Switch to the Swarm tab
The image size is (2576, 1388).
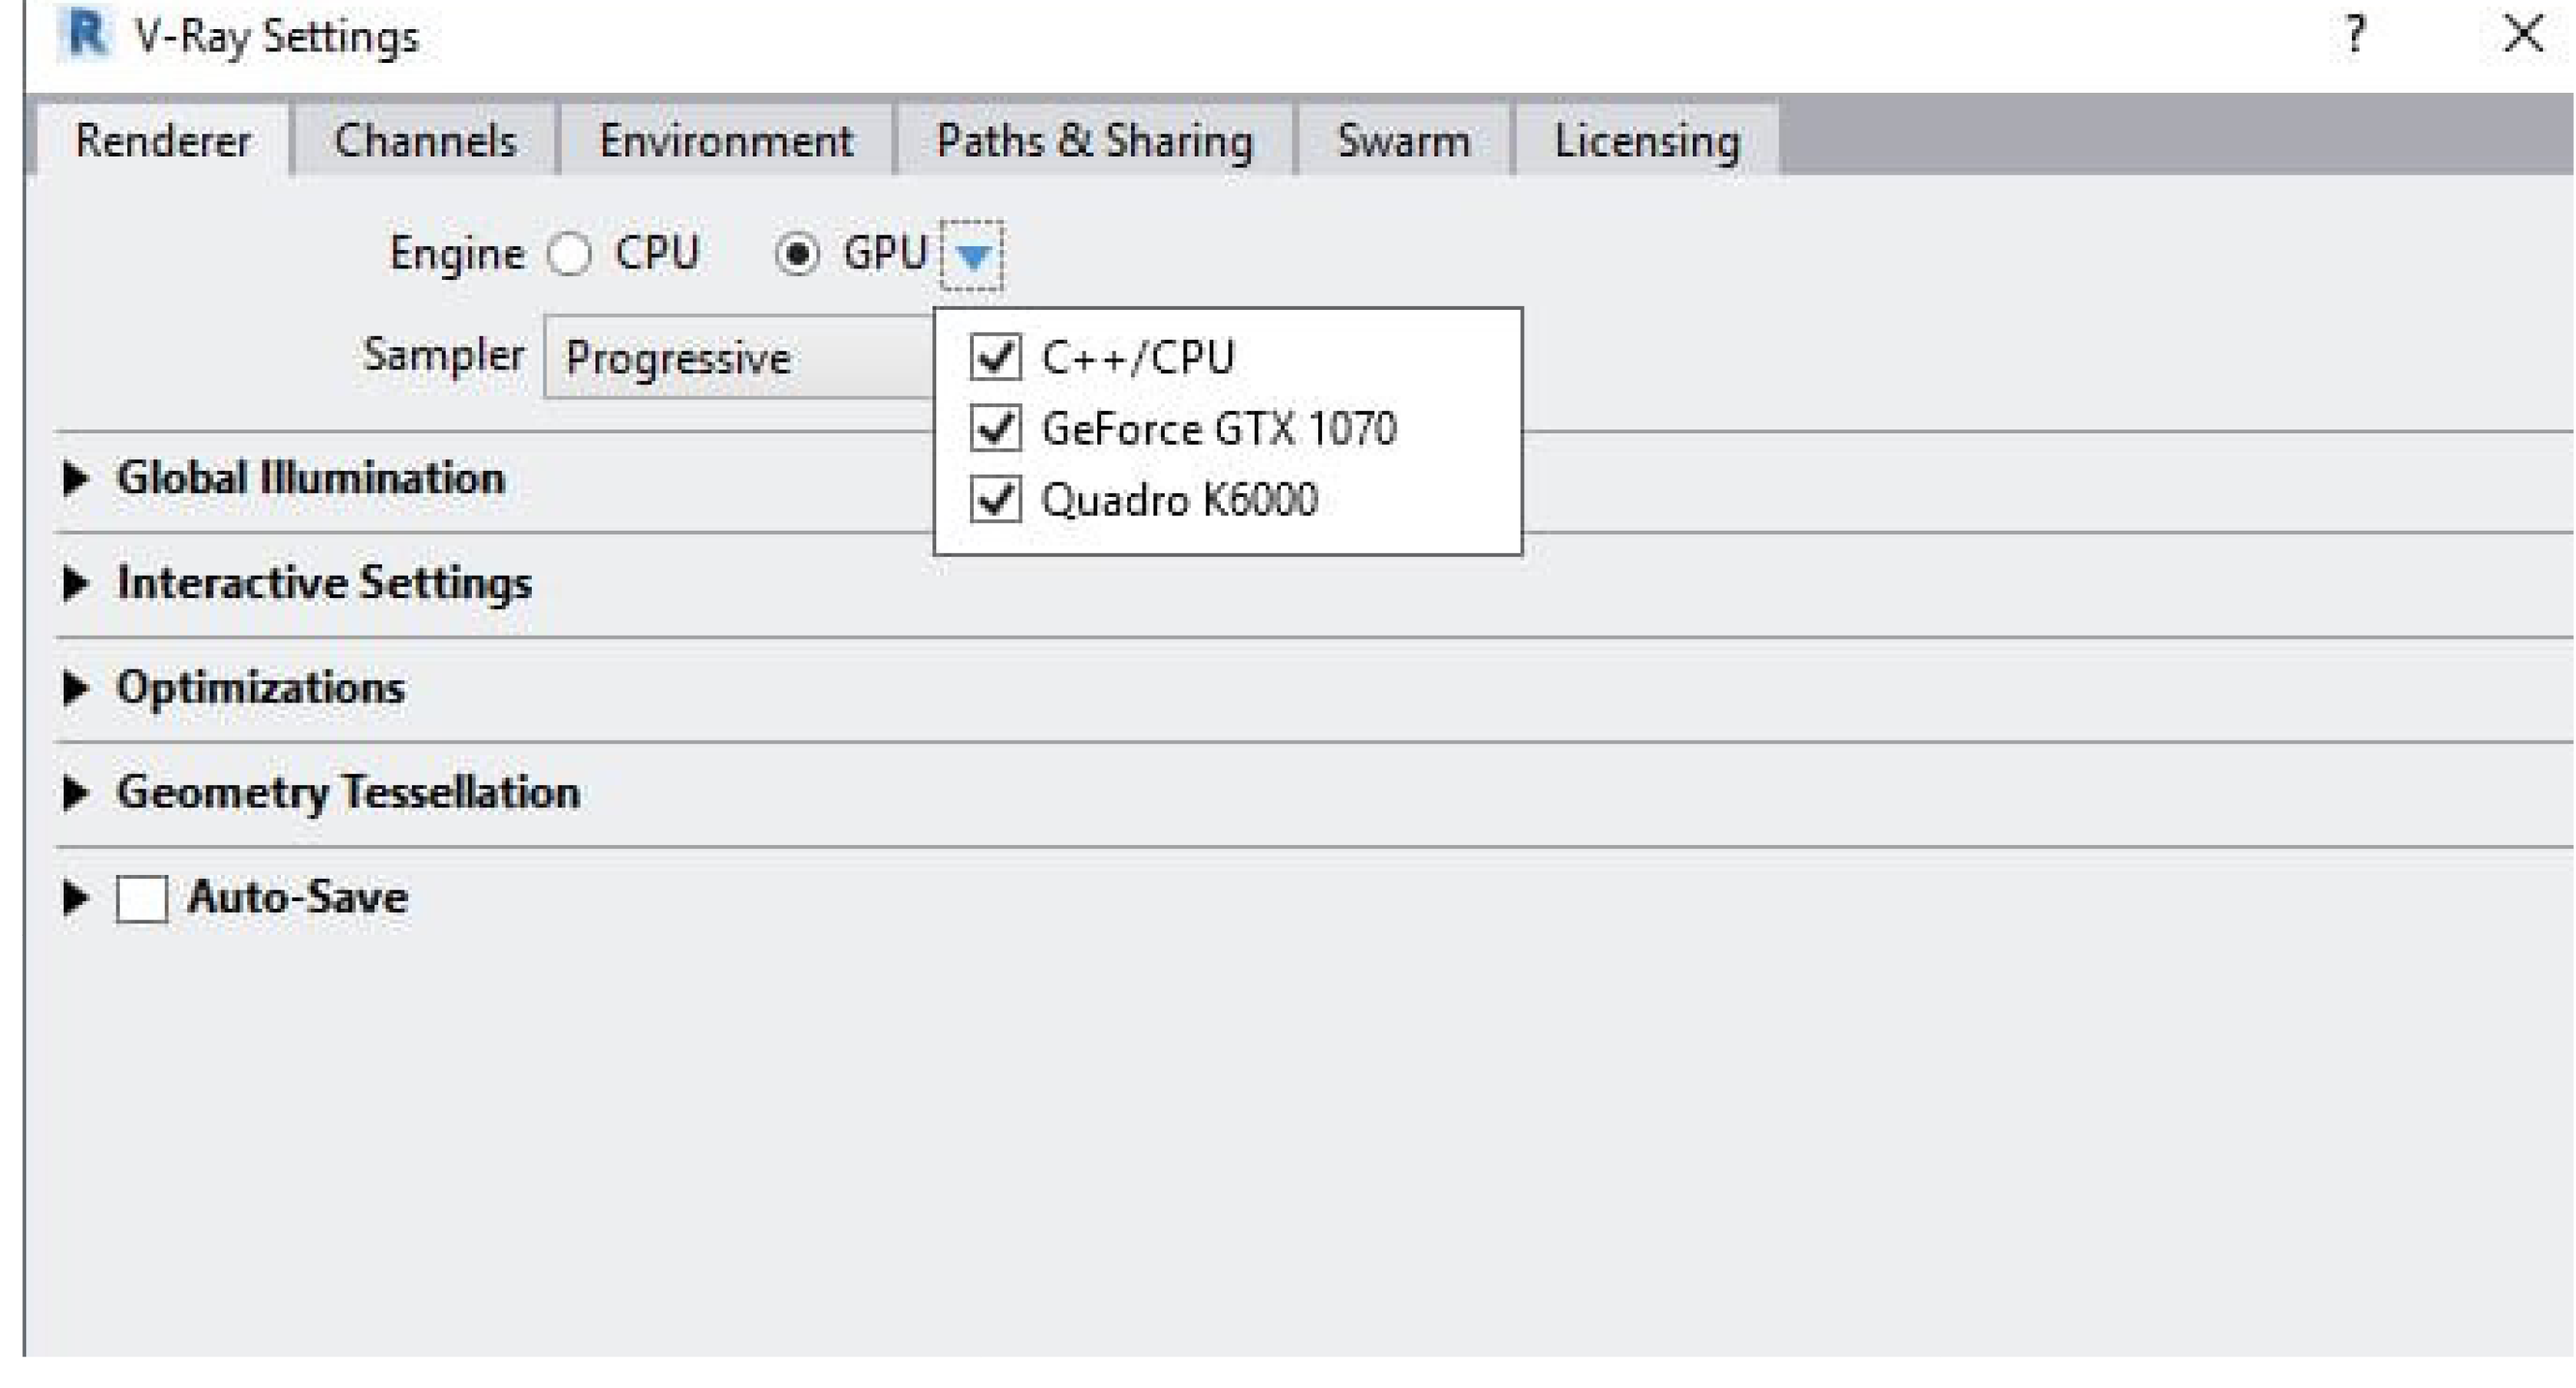[x=1404, y=140]
